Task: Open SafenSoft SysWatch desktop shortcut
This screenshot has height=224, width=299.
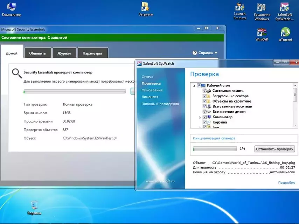Action: (x=285, y=12)
